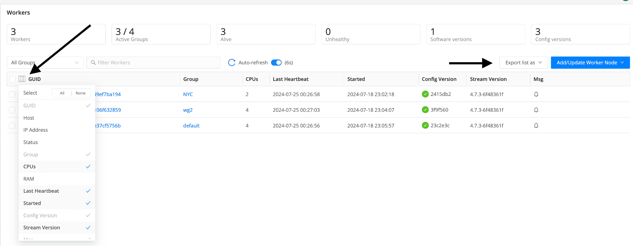Click the refresh icon next to Auto-refresh
The width and height of the screenshot is (633, 246).
click(232, 63)
